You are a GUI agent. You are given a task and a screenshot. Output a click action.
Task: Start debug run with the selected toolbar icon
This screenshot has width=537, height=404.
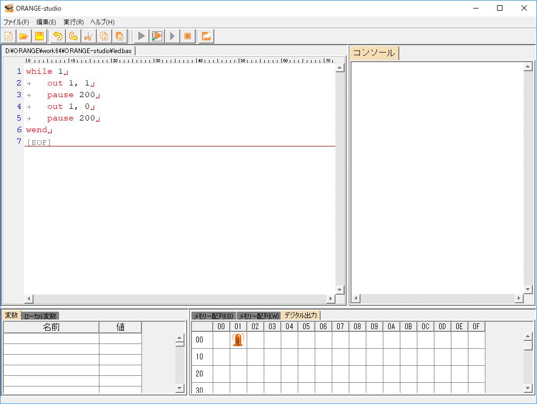pos(157,36)
